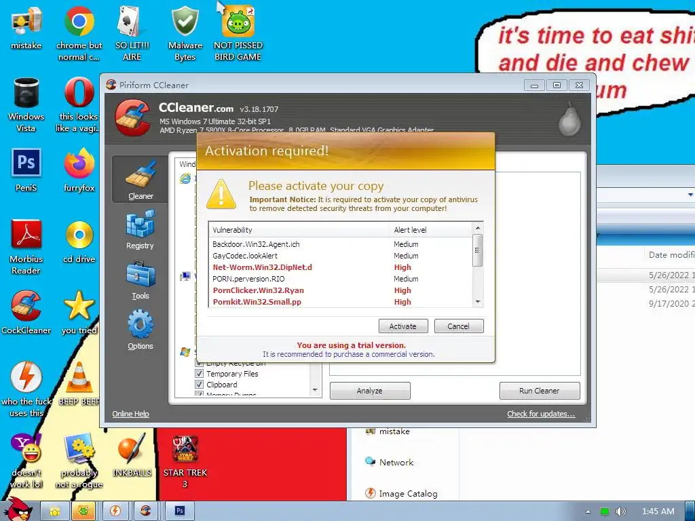
Task: Open the cd drive desktop icon
Action: (79, 242)
